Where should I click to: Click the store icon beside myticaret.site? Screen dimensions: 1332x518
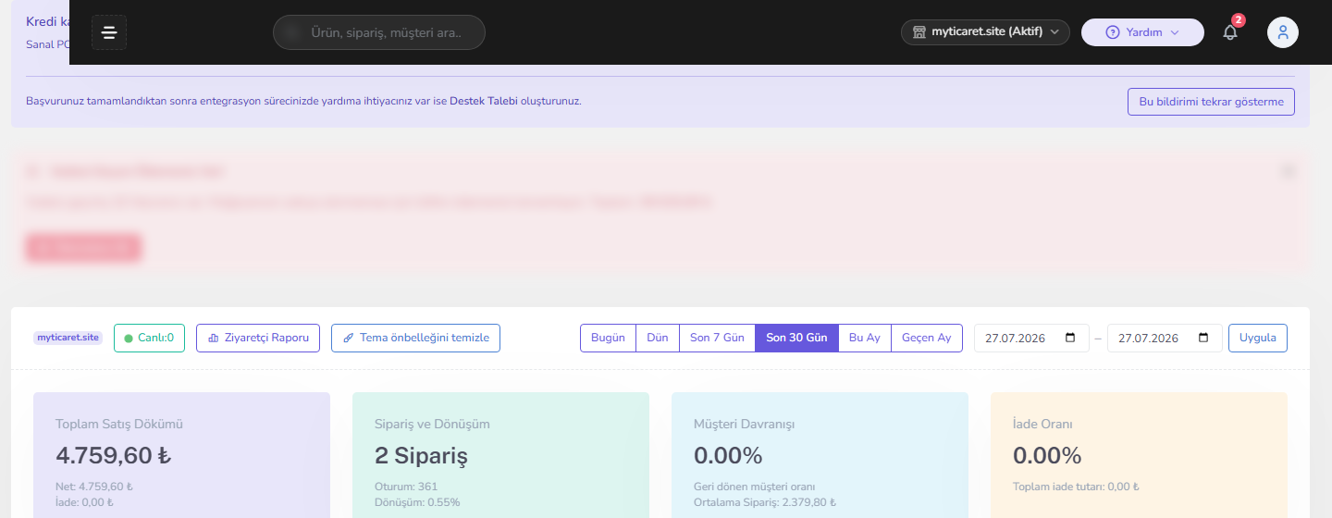click(x=919, y=32)
